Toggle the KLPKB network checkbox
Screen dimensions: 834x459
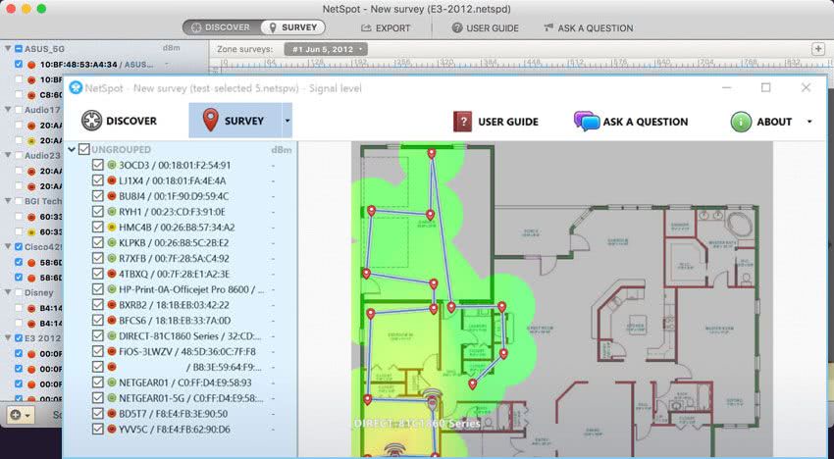[x=97, y=242]
